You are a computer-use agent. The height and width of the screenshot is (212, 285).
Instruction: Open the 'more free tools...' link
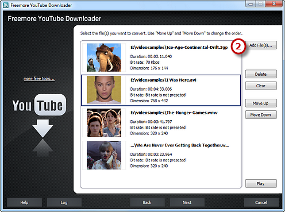tap(39, 79)
